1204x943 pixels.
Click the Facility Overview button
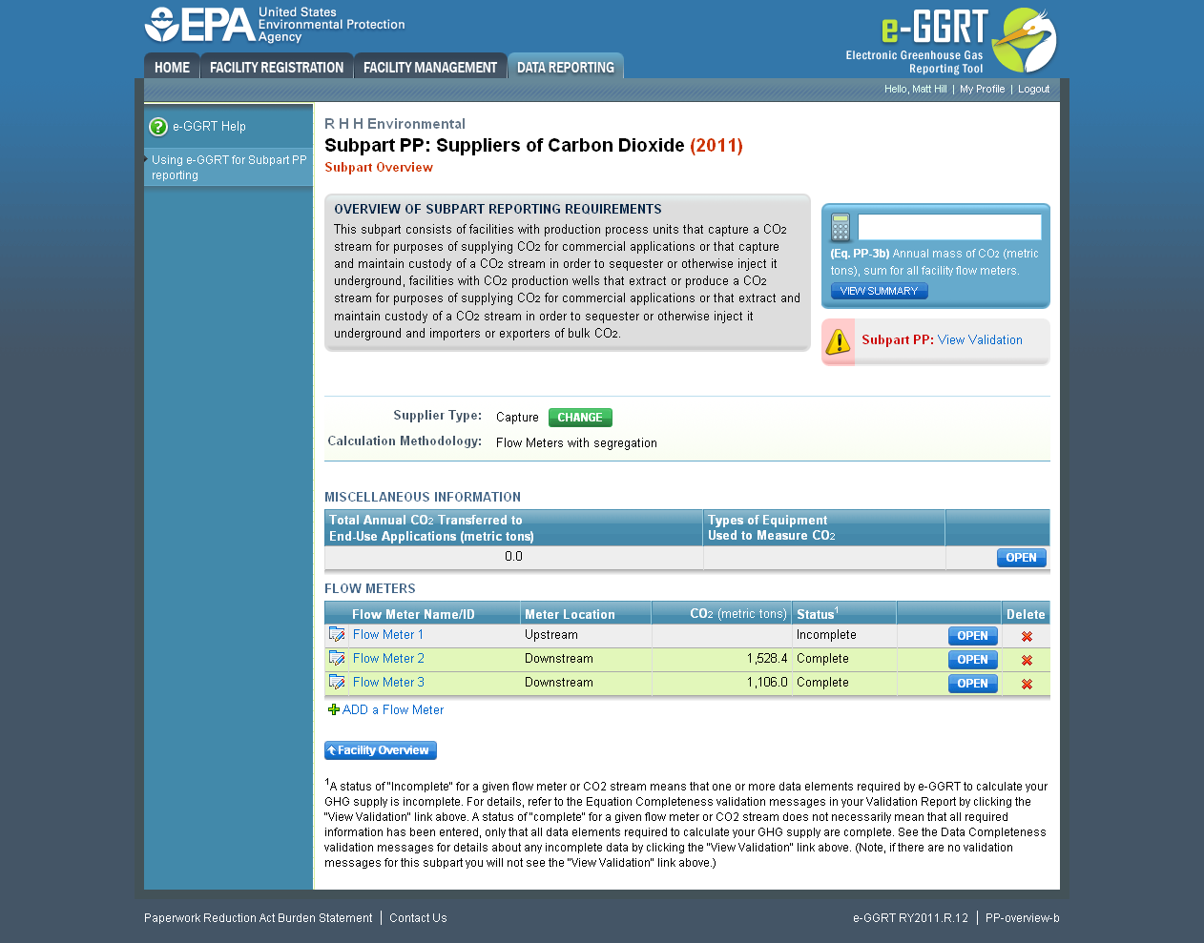pyautogui.click(x=381, y=750)
